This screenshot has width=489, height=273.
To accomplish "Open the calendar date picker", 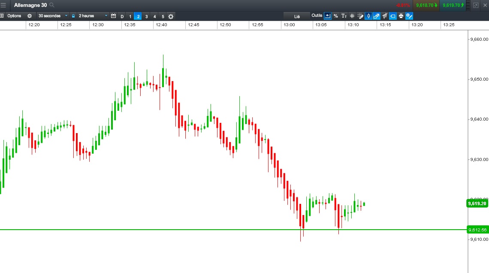I will 114,16.
